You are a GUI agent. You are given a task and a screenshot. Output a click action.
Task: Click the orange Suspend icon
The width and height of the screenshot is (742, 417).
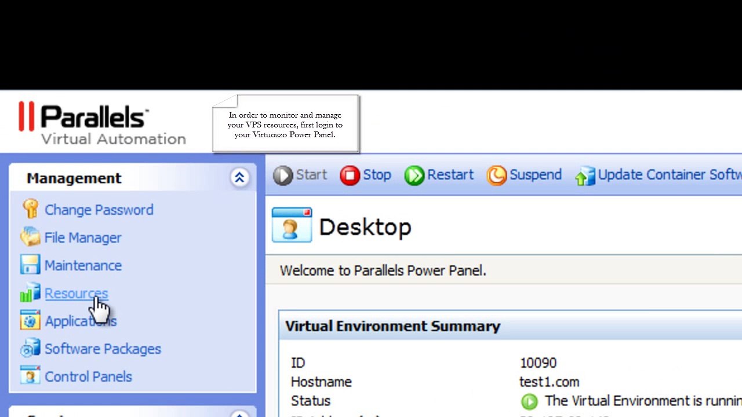[497, 175]
